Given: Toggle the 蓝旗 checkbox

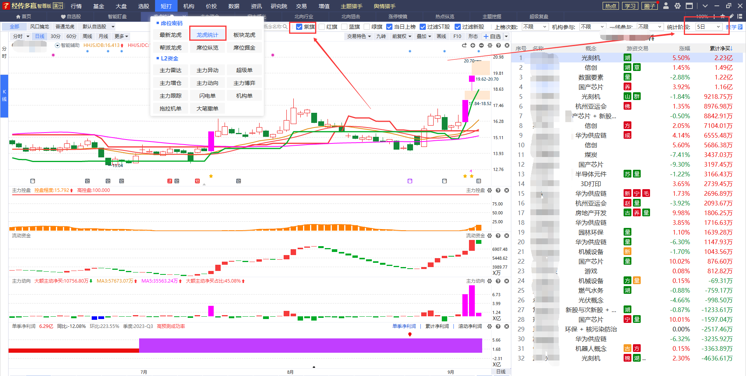Looking at the screenshot, I should (x=344, y=27).
